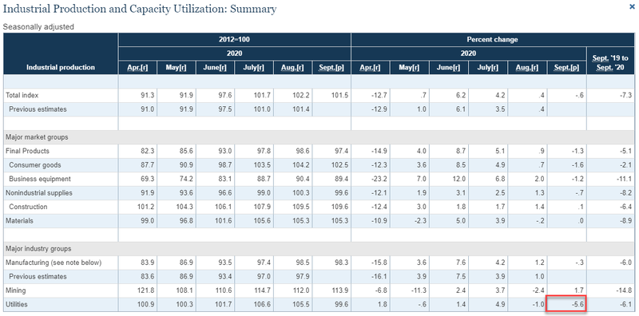
Task: Click the 2012=100 header cell
Action: tap(234, 40)
